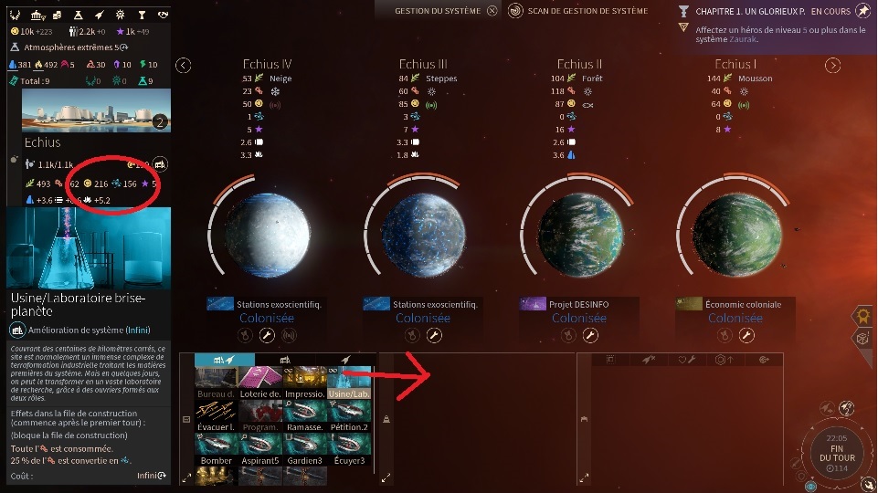
Task: Open the award ribbon notification on right
Action: point(862,316)
